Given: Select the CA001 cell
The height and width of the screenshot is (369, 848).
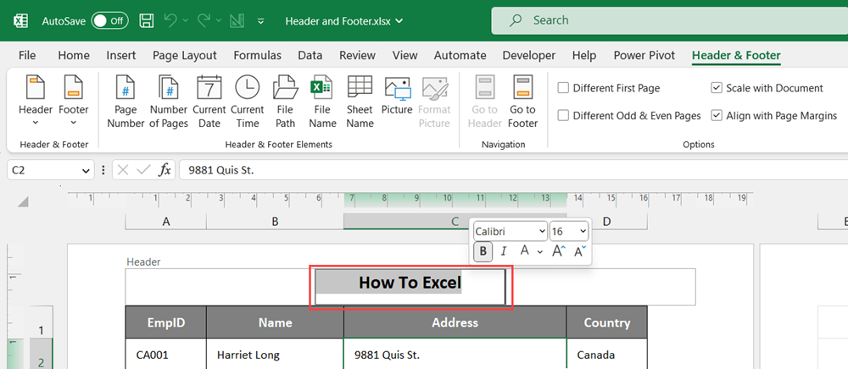Looking at the screenshot, I should click(166, 355).
